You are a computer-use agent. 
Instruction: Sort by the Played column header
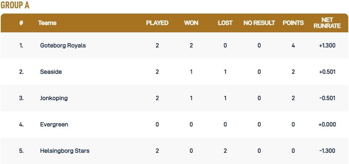[x=157, y=23]
